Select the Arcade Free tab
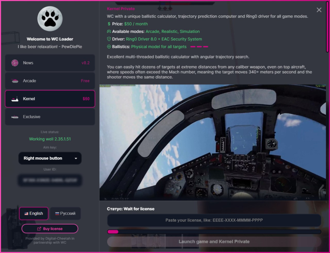This screenshot has width=330, height=253. click(x=50, y=81)
